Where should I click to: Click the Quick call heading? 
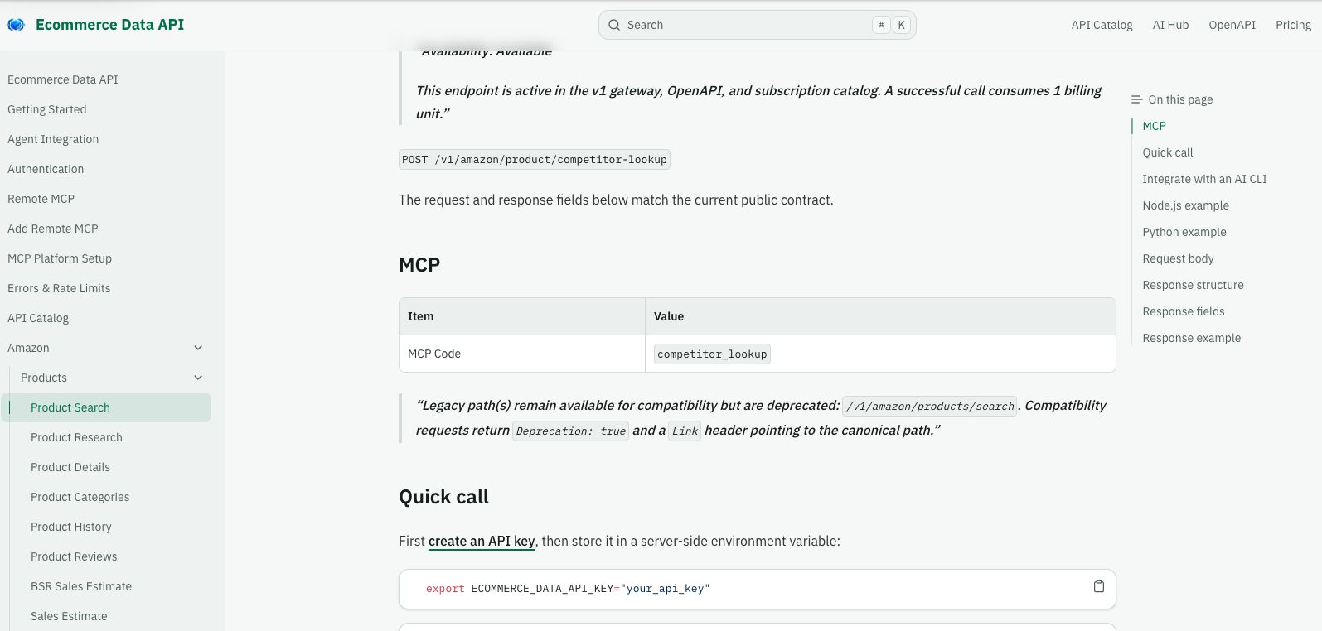click(443, 497)
